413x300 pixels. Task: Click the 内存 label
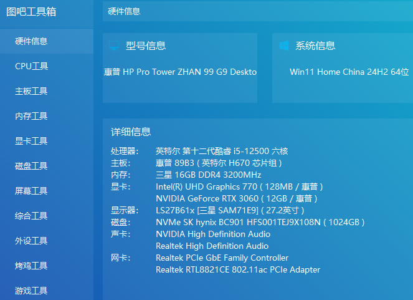(x=121, y=175)
